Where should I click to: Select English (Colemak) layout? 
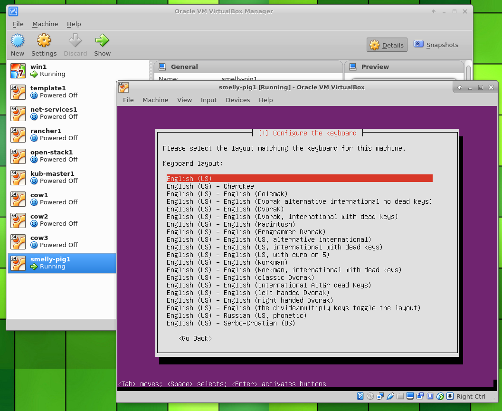(x=227, y=194)
